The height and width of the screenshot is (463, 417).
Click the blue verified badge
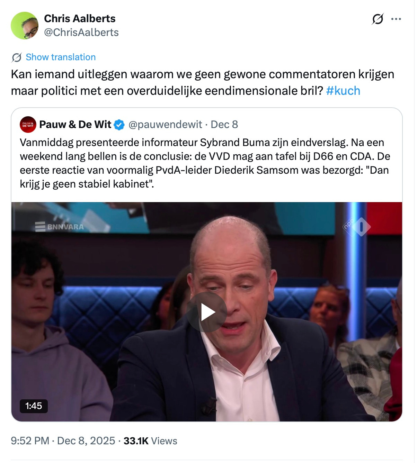(x=119, y=125)
